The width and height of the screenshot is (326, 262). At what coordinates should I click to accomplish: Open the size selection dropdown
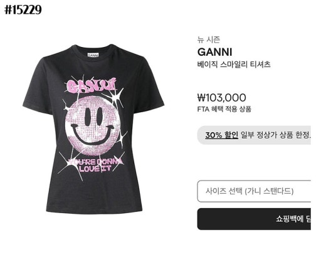click(x=254, y=191)
